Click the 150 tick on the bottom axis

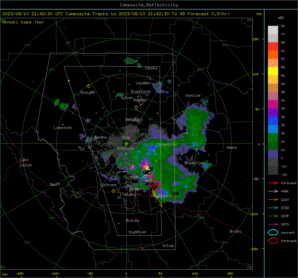coord(230,274)
